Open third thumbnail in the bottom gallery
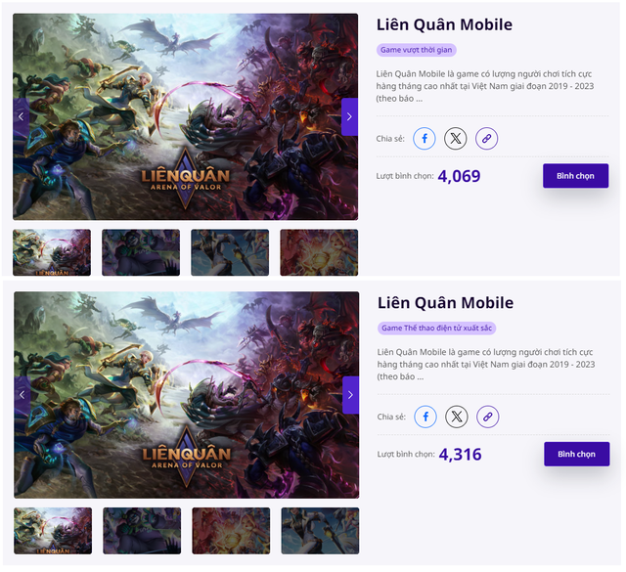The image size is (626, 572). pos(231,531)
